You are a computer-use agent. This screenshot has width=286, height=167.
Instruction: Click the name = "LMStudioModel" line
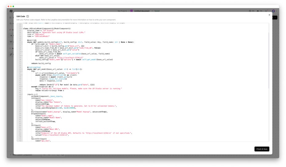point(38,36)
